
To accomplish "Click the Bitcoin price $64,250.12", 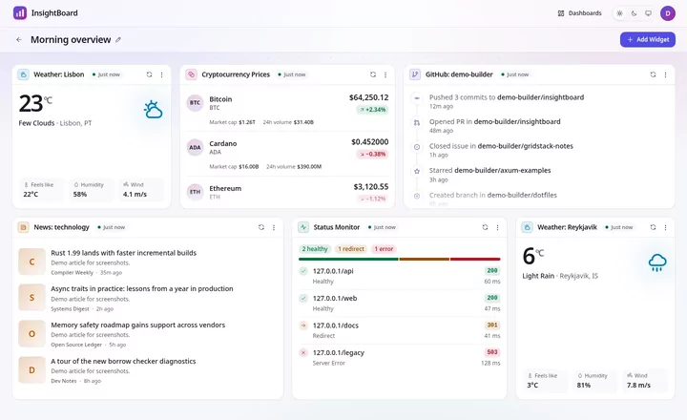I will pos(369,97).
